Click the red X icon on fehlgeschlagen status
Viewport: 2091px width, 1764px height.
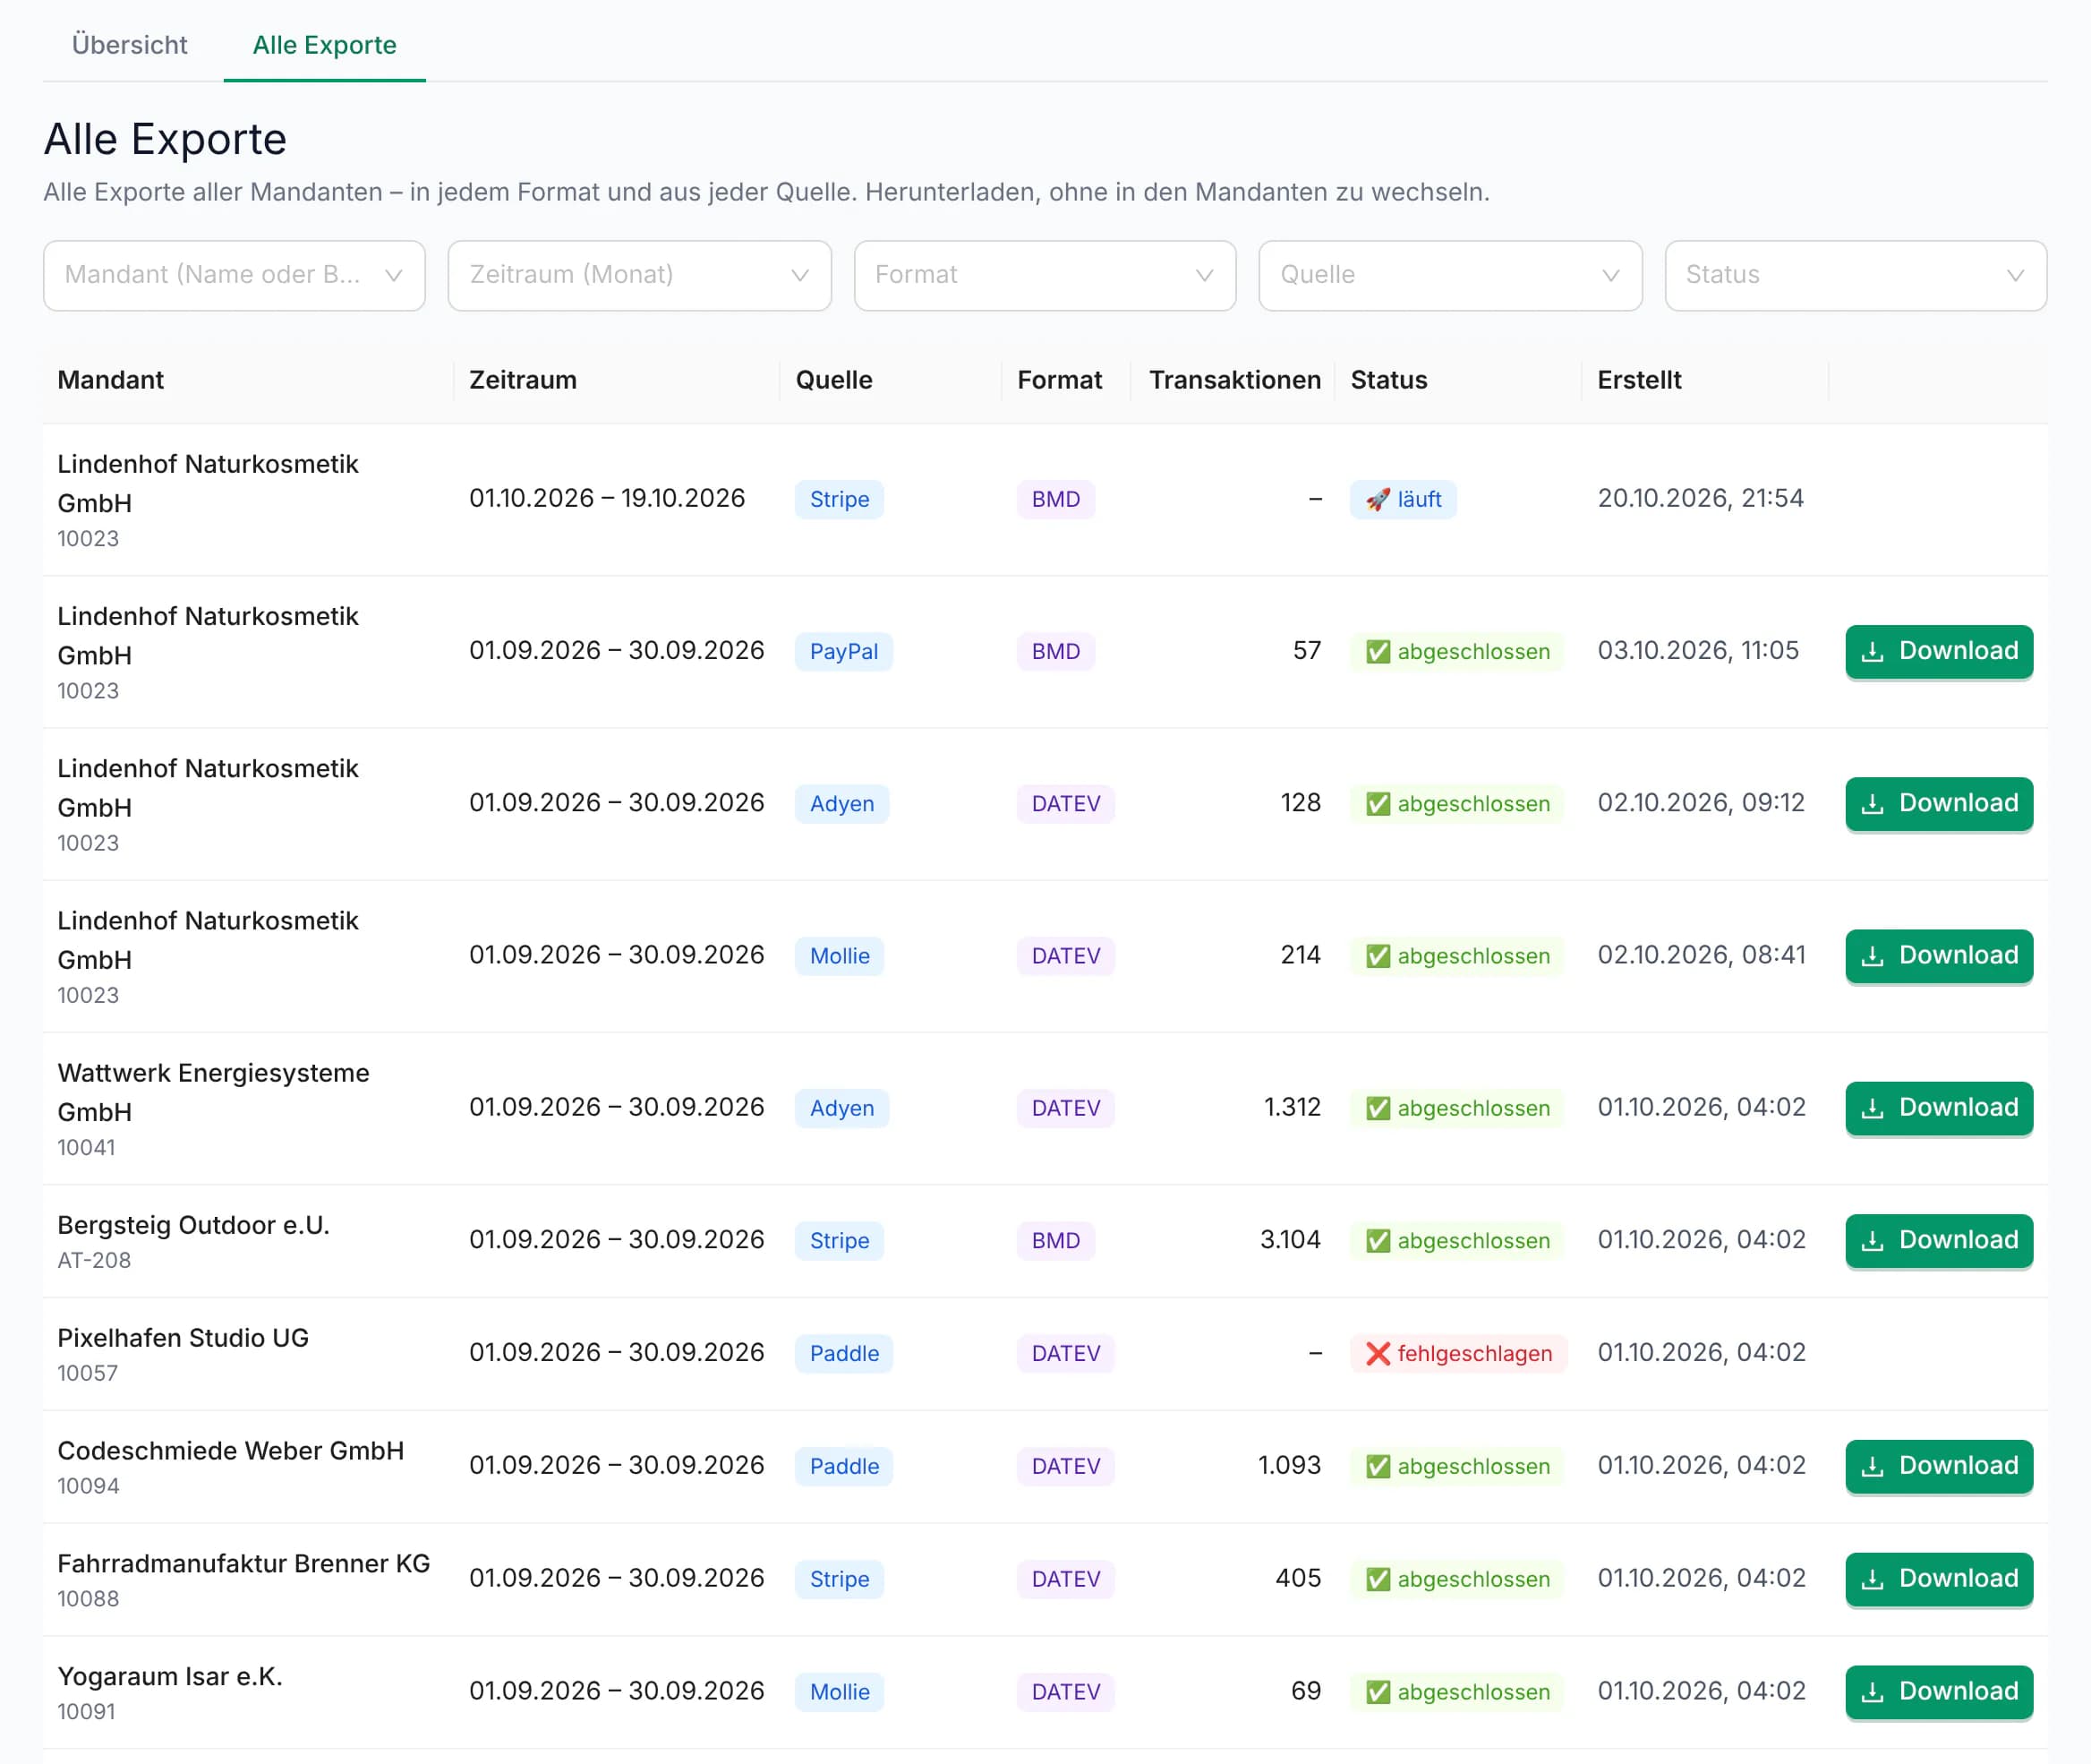1378,1353
